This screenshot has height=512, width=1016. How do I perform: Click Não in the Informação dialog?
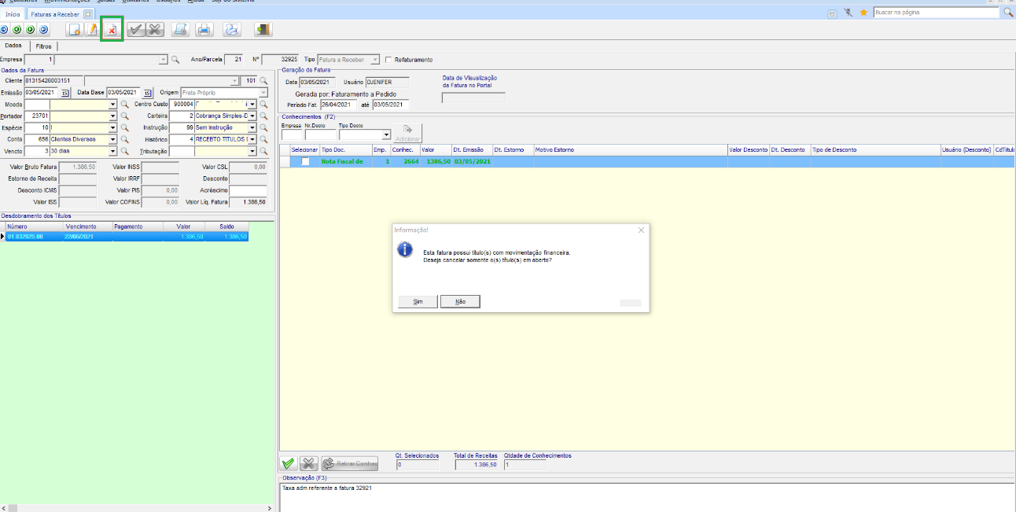460,301
